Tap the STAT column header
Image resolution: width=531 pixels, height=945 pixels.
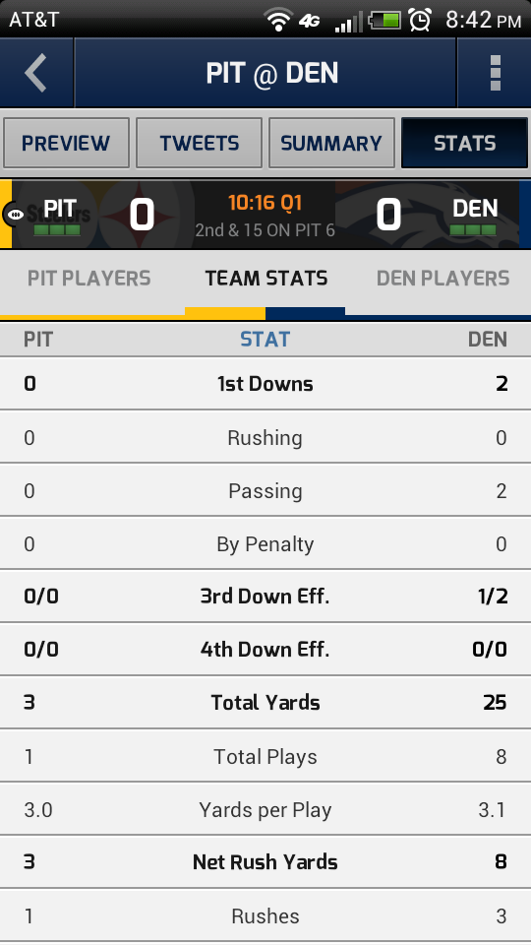[x=265, y=340]
